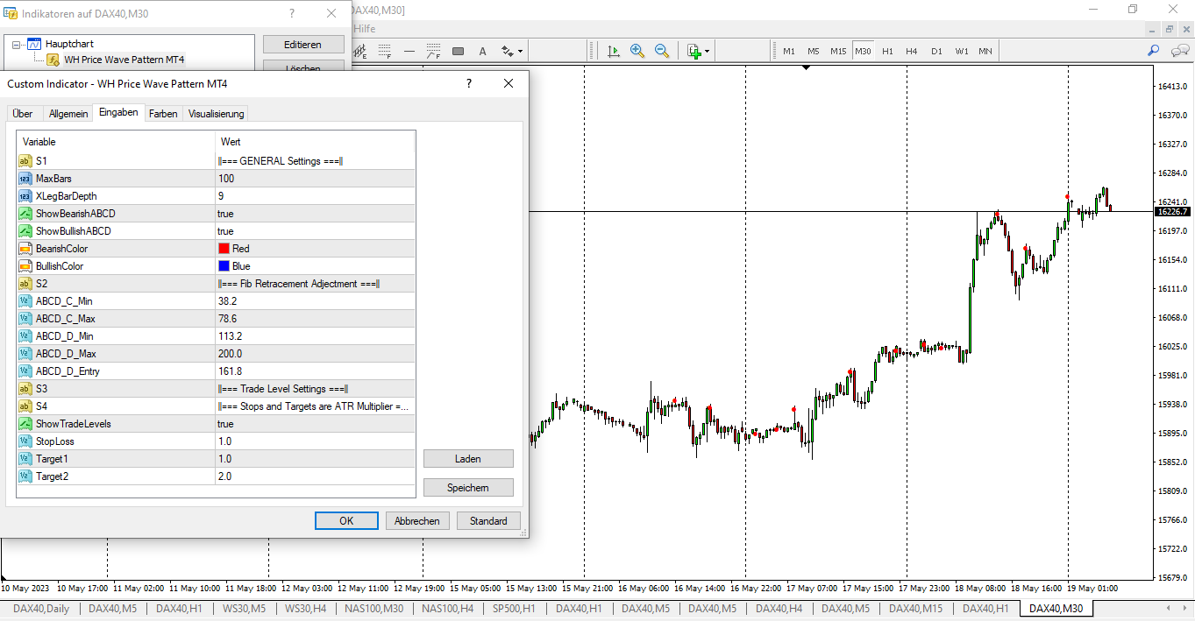Select the WH Price Wave Pattern MT4 tree item

124,60
